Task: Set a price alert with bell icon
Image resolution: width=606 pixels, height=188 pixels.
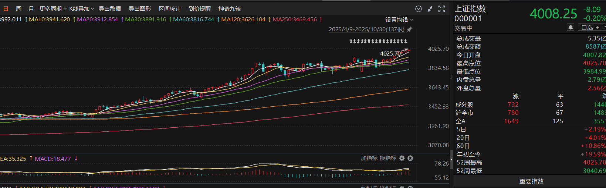Action: [571, 27]
